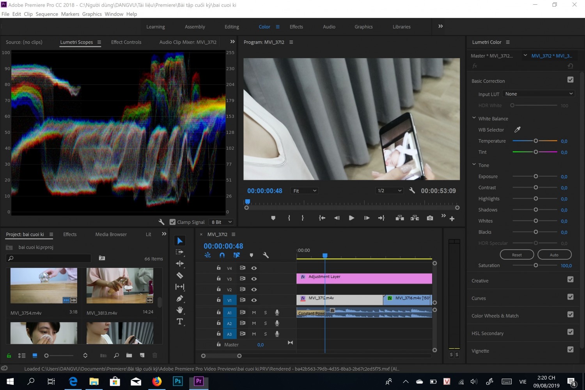Select the Type tool
This screenshot has height=390, width=585.
click(180, 322)
